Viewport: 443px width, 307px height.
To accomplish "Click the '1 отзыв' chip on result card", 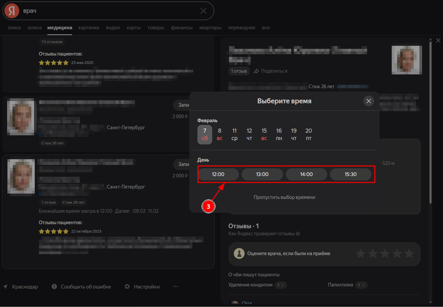I will pos(49,202).
